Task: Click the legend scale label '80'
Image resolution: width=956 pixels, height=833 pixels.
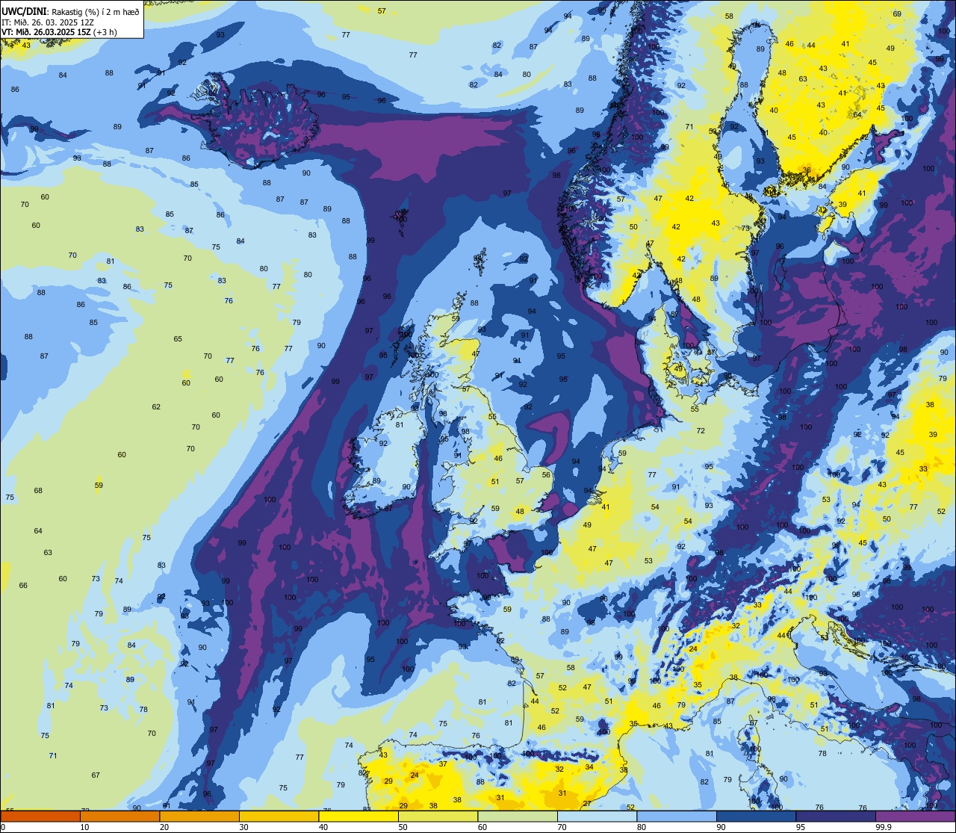Action: click(642, 826)
